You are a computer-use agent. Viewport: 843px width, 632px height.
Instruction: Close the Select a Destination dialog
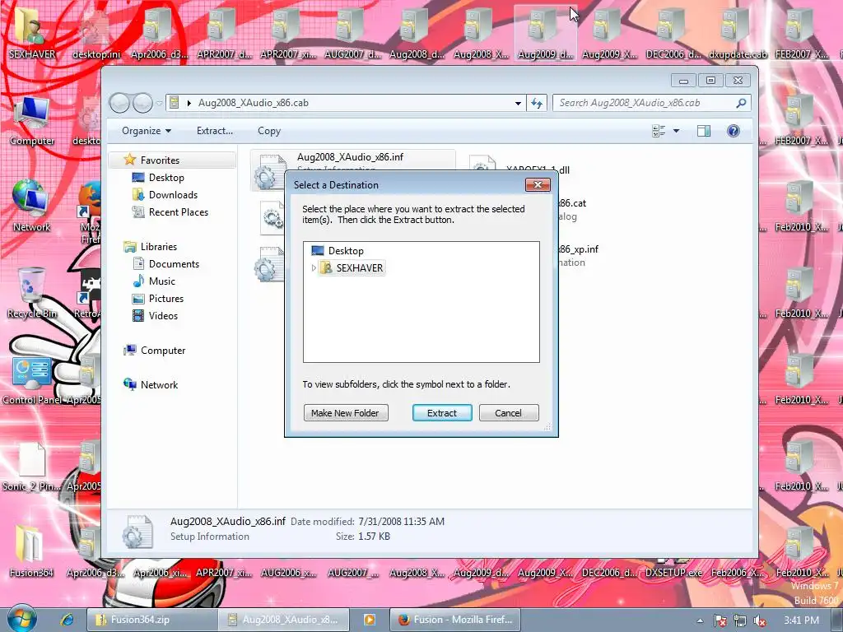pyautogui.click(x=538, y=185)
